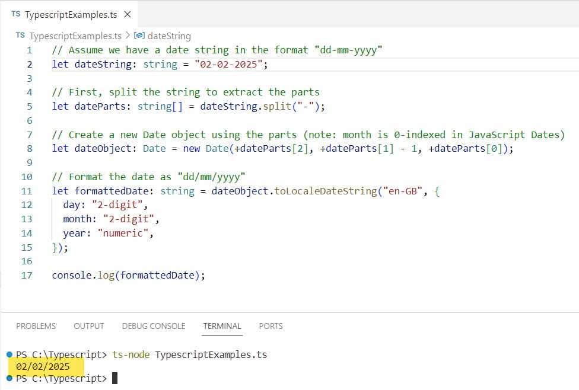This screenshot has height=390, width=579.
Task: Click the toLocaleDateString method name
Action: [326, 191]
